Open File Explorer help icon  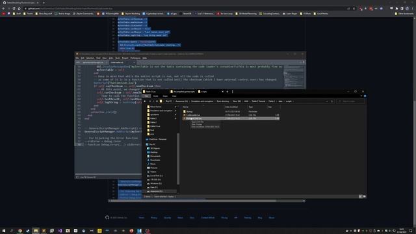pos(365,96)
